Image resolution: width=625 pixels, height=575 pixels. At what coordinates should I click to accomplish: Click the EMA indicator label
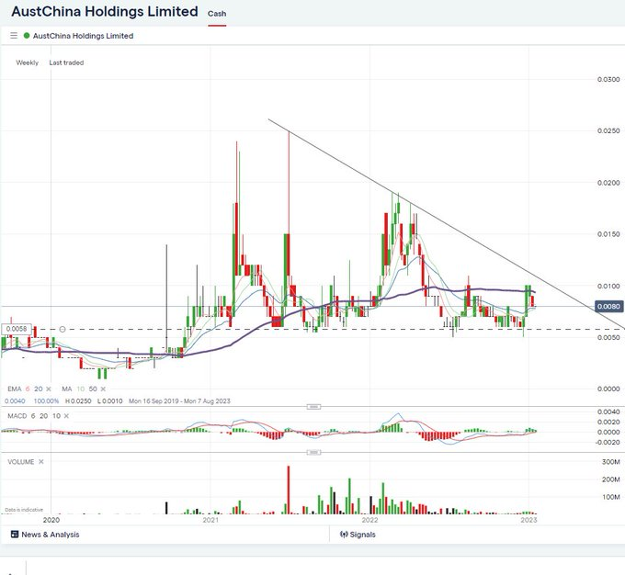tap(15, 389)
